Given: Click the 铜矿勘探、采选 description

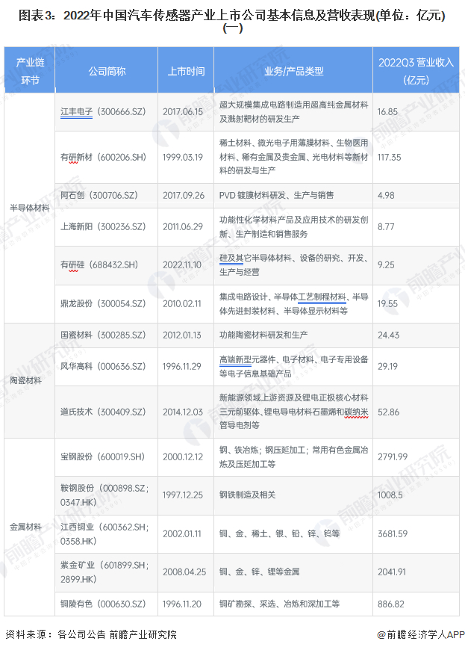Looking at the screenshot, I should coord(279,604).
